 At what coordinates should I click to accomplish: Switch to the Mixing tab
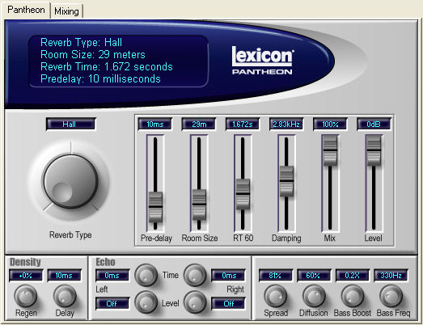click(x=66, y=11)
